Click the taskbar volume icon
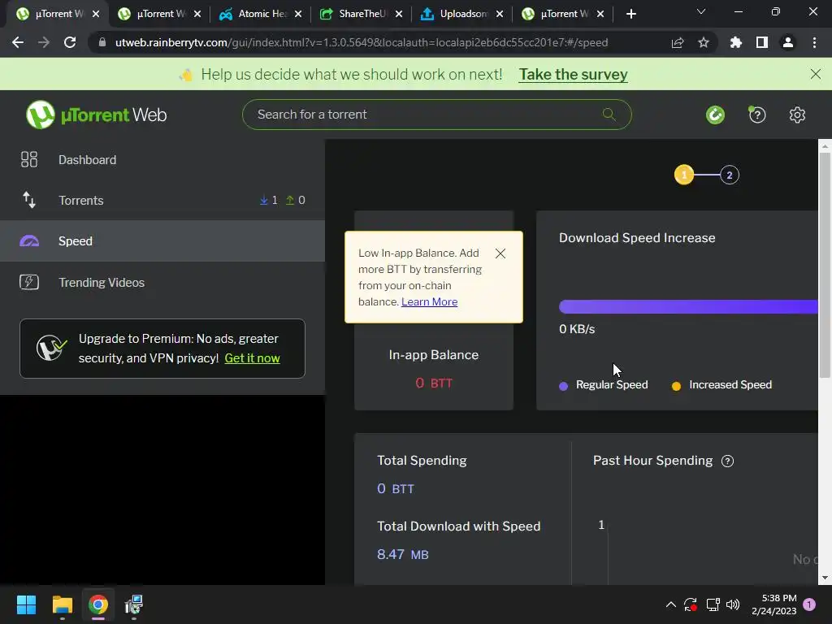This screenshot has height=624, width=832. click(x=733, y=604)
